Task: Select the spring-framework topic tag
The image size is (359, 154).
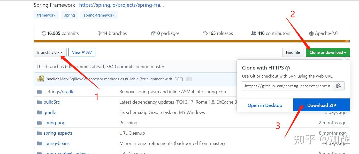Action: pos(99,15)
